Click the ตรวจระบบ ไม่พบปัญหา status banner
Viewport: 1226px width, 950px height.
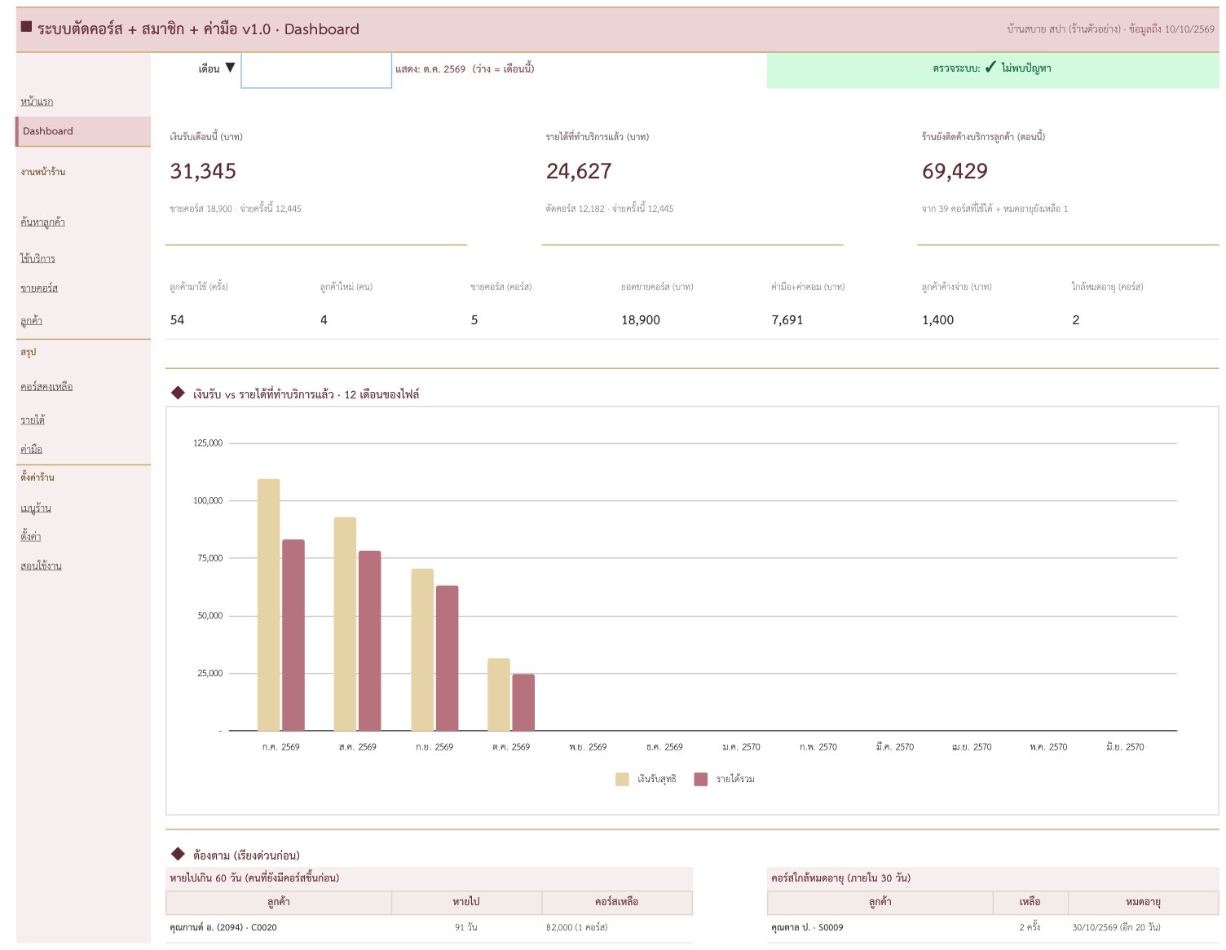993,70
